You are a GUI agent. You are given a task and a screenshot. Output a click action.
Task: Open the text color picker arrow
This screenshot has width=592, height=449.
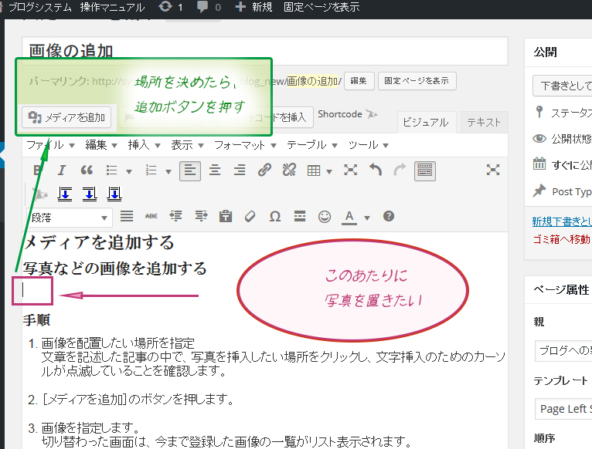(367, 218)
